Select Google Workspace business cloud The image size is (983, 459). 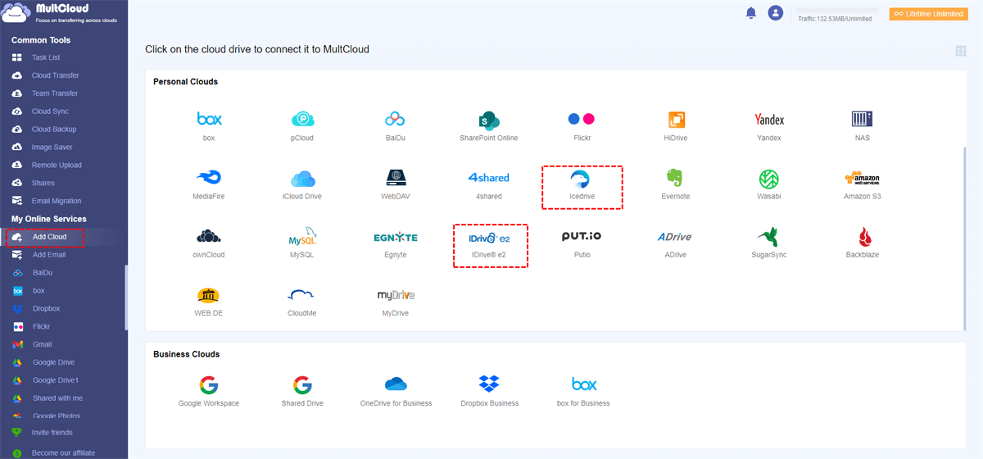209,389
